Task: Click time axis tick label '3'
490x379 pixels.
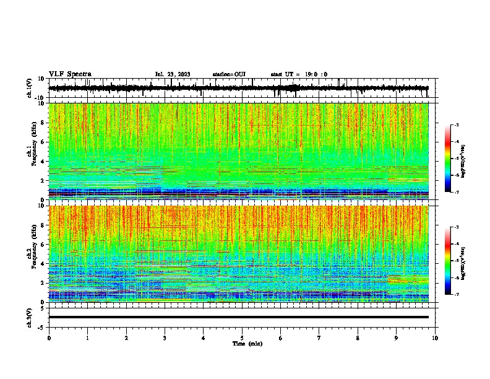Action: tap(165, 338)
